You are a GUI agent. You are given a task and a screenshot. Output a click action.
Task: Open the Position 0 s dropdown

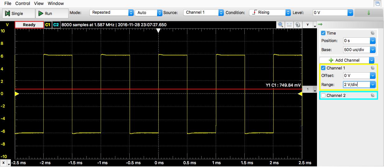pyautogui.click(x=372, y=41)
